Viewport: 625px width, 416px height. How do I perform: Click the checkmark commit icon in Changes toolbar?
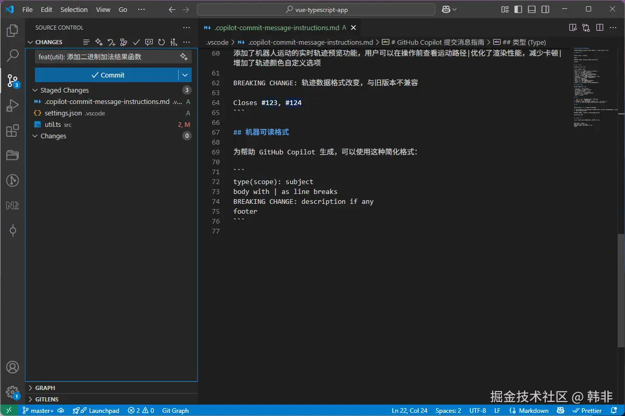tap(136, 42)
